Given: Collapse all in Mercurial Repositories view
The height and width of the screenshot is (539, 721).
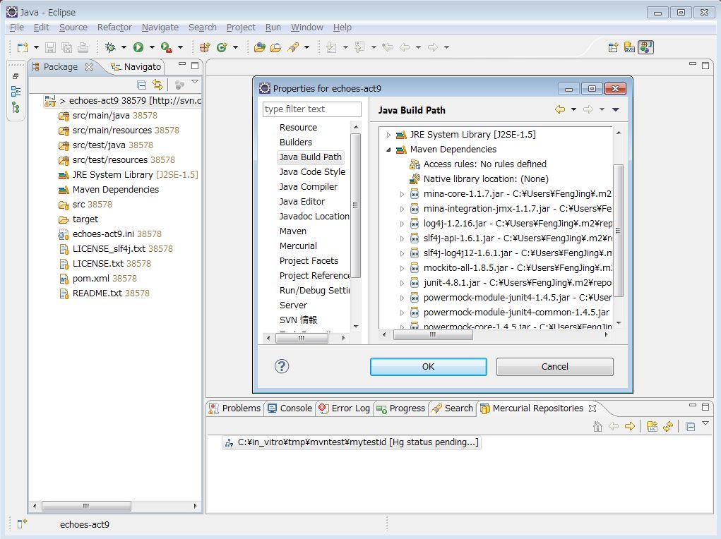Looking at the screenshot, I should tap(690, 426).
